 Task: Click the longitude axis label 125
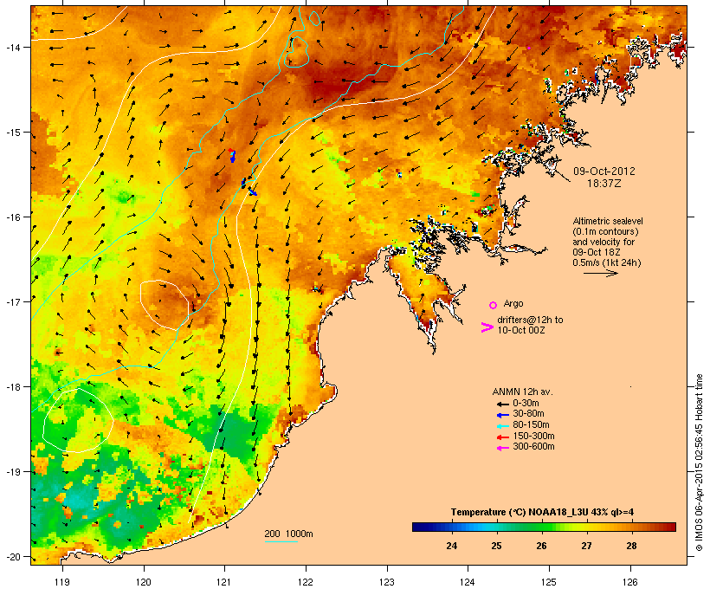549,582
